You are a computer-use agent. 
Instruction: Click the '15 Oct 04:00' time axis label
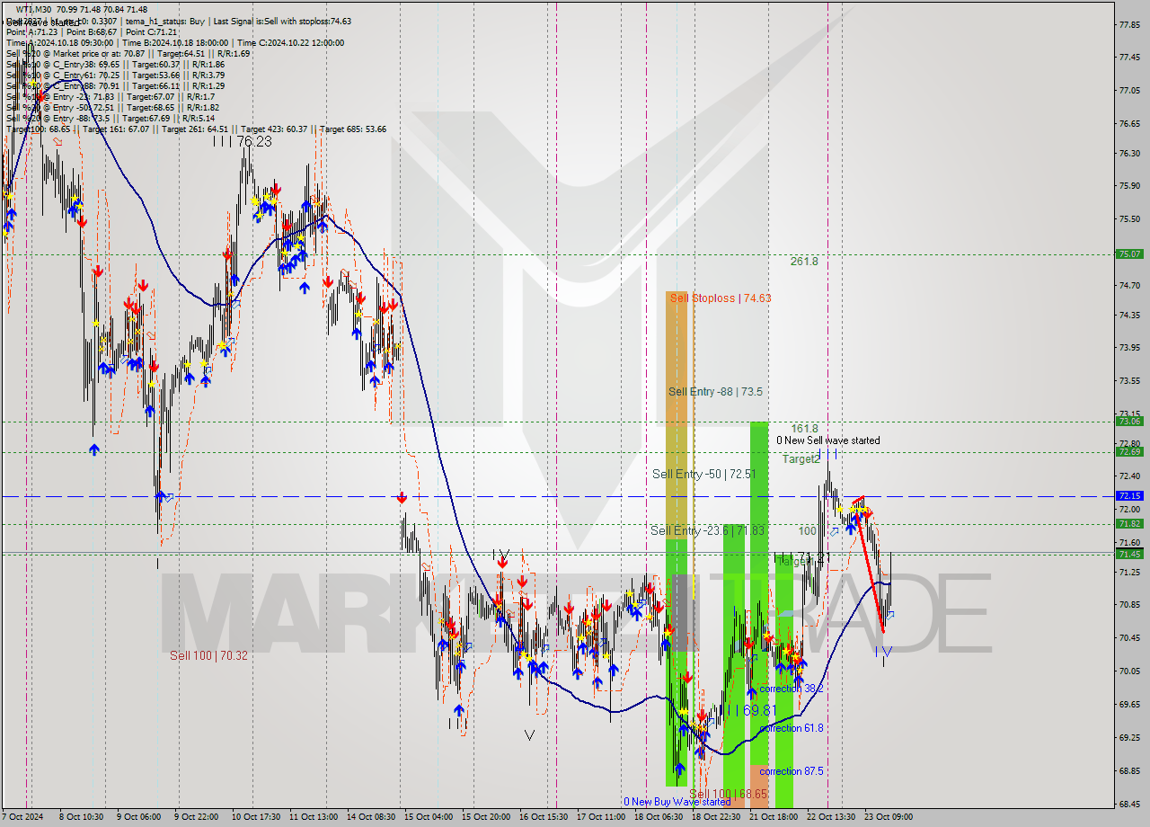coord(428,817)
